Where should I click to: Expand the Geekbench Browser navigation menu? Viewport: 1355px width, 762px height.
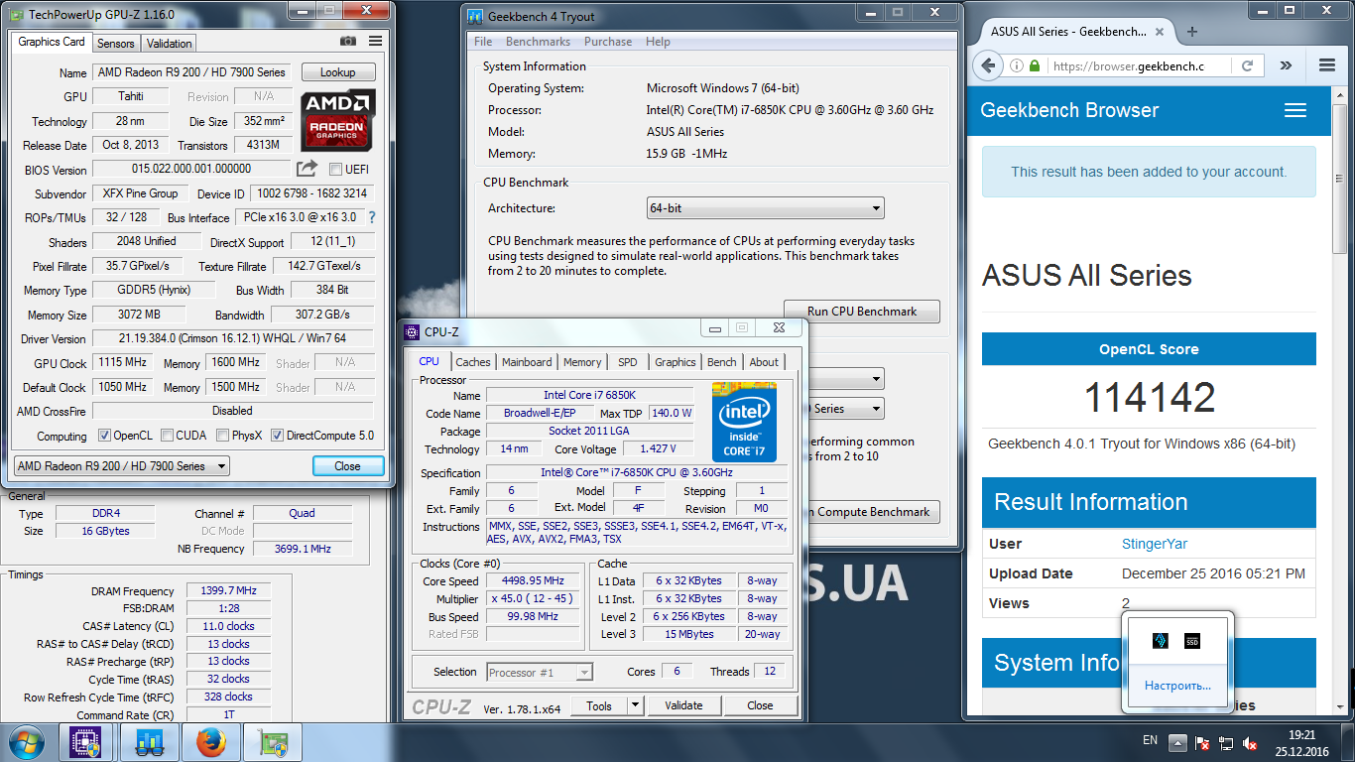pos(1294,110)
